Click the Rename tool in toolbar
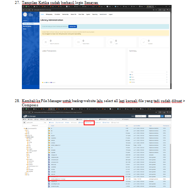This screenshot has width=185, height=188. [x=79, y=119]
